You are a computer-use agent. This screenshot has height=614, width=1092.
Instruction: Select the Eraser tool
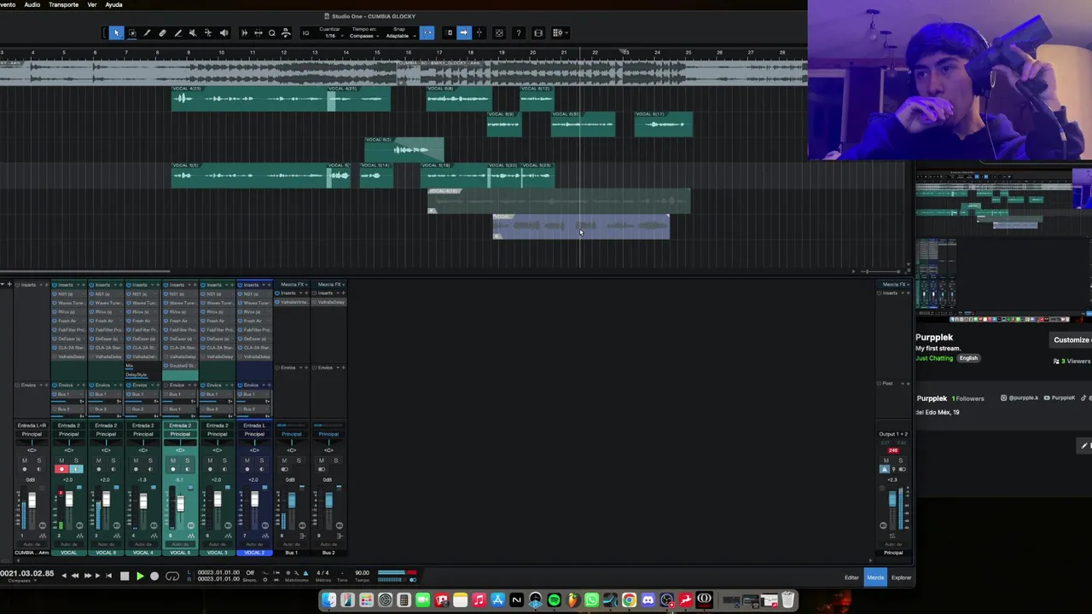click(x=162, y=33)
